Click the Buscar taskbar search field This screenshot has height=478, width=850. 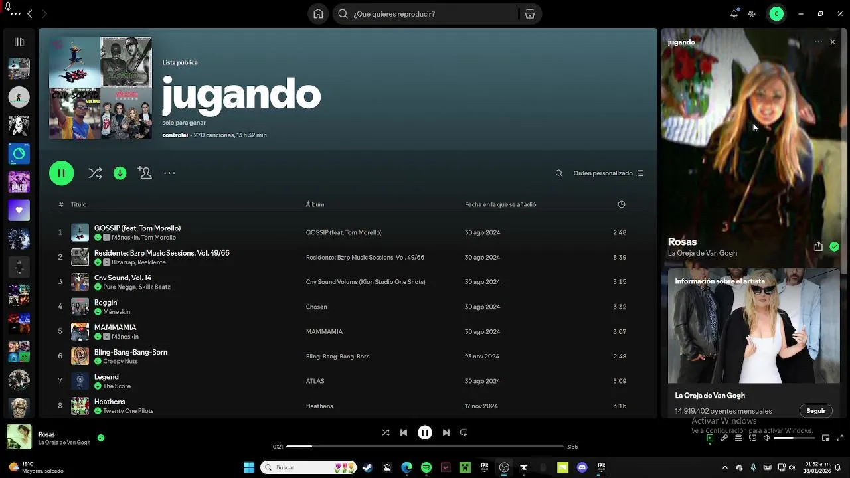click(309, 467)
